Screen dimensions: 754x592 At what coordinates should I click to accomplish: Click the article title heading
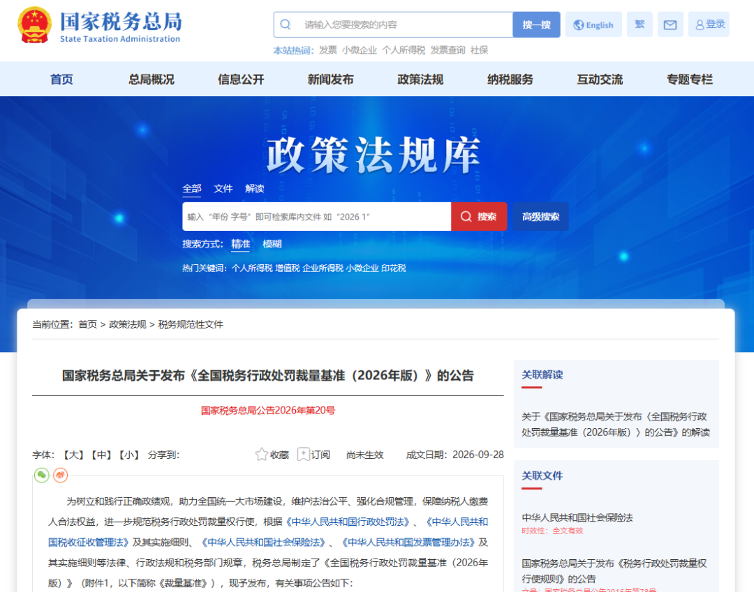(268, 375)
